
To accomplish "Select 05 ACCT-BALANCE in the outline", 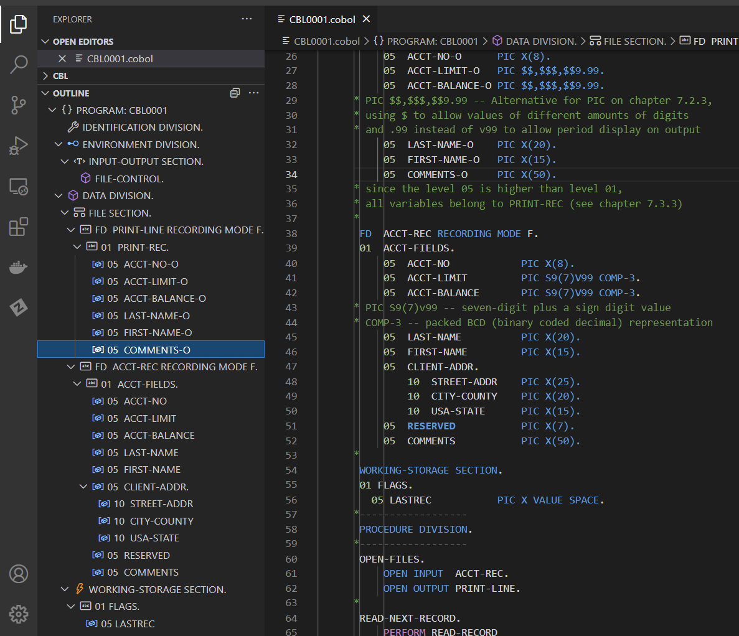I will point(159,436).
